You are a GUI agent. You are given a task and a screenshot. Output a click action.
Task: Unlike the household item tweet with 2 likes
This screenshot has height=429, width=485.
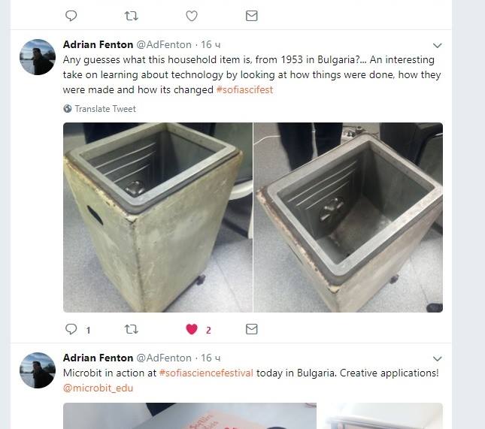point(192,329)
